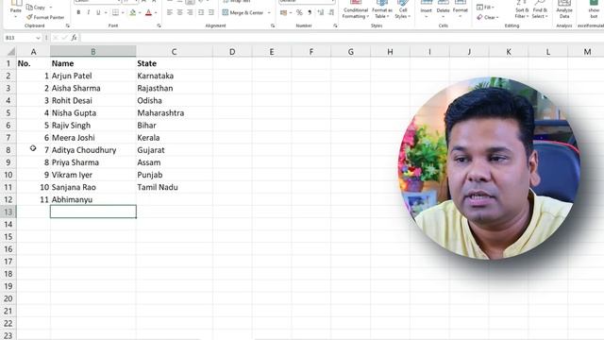Open Number format dialog launcher
Viewport: 604px width, 340px height.
(335, 25)
